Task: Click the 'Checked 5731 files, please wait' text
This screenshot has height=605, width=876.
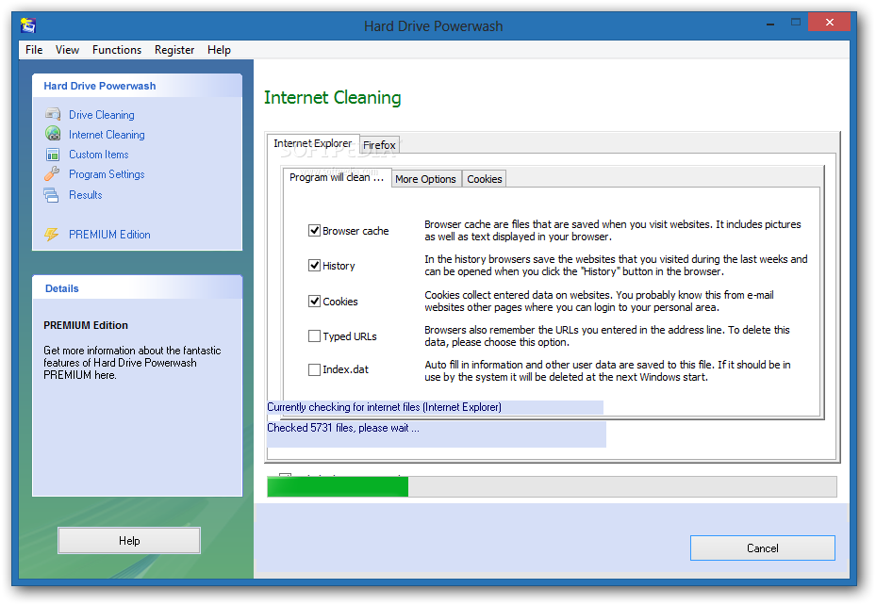Action: (x=343, y=428)
